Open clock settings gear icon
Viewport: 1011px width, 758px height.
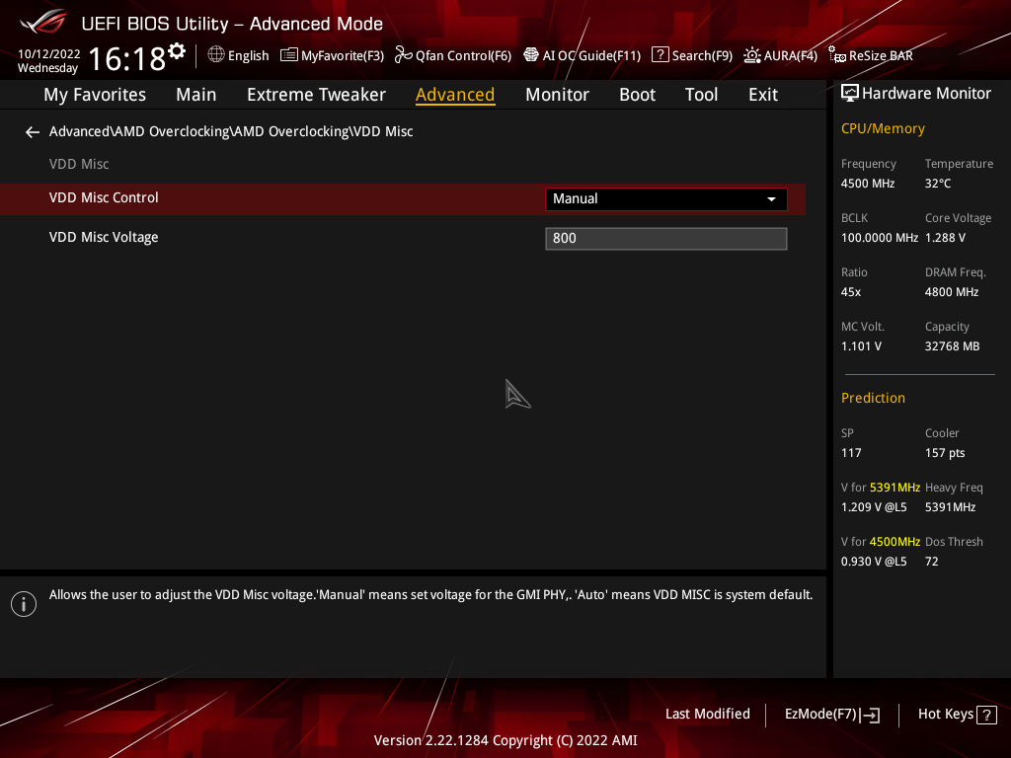178,50
